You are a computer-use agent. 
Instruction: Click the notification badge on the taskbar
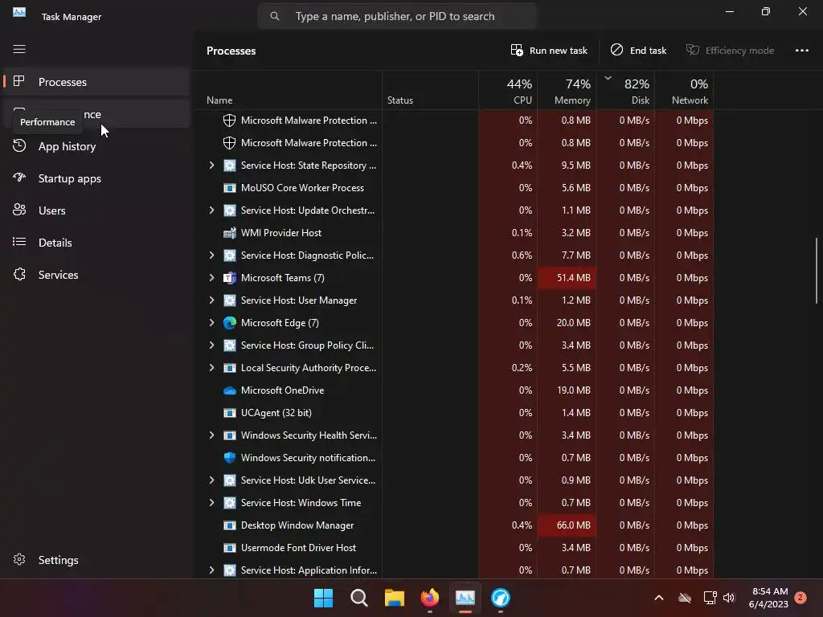pos(800,598)
